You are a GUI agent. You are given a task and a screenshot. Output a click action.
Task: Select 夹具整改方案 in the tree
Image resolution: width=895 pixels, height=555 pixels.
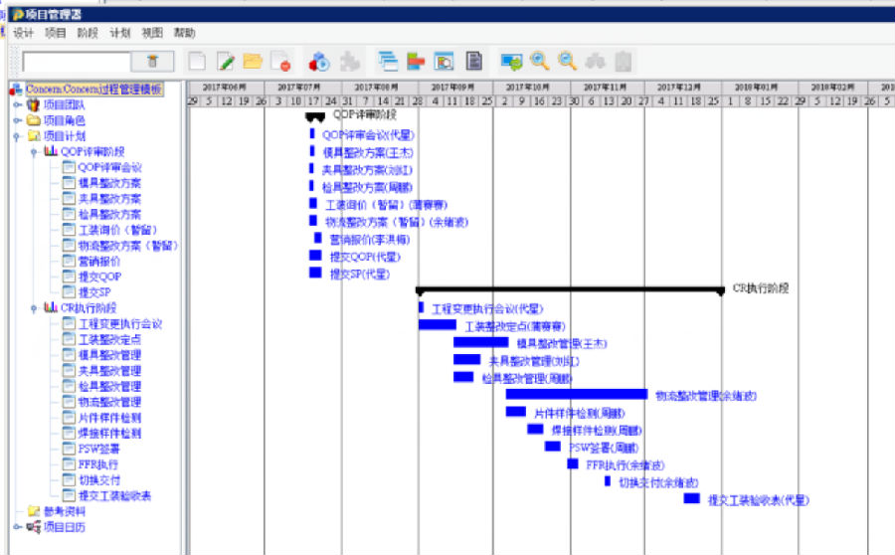pos(109,199)
